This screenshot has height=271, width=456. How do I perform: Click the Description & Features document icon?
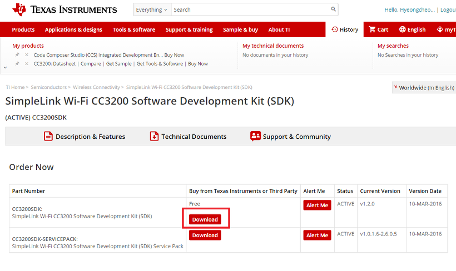[x=48, y=136]
